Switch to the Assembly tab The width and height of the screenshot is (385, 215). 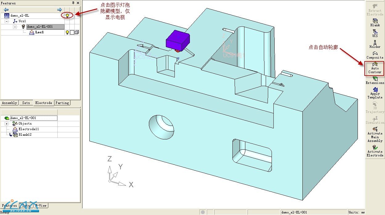[10, 103]
